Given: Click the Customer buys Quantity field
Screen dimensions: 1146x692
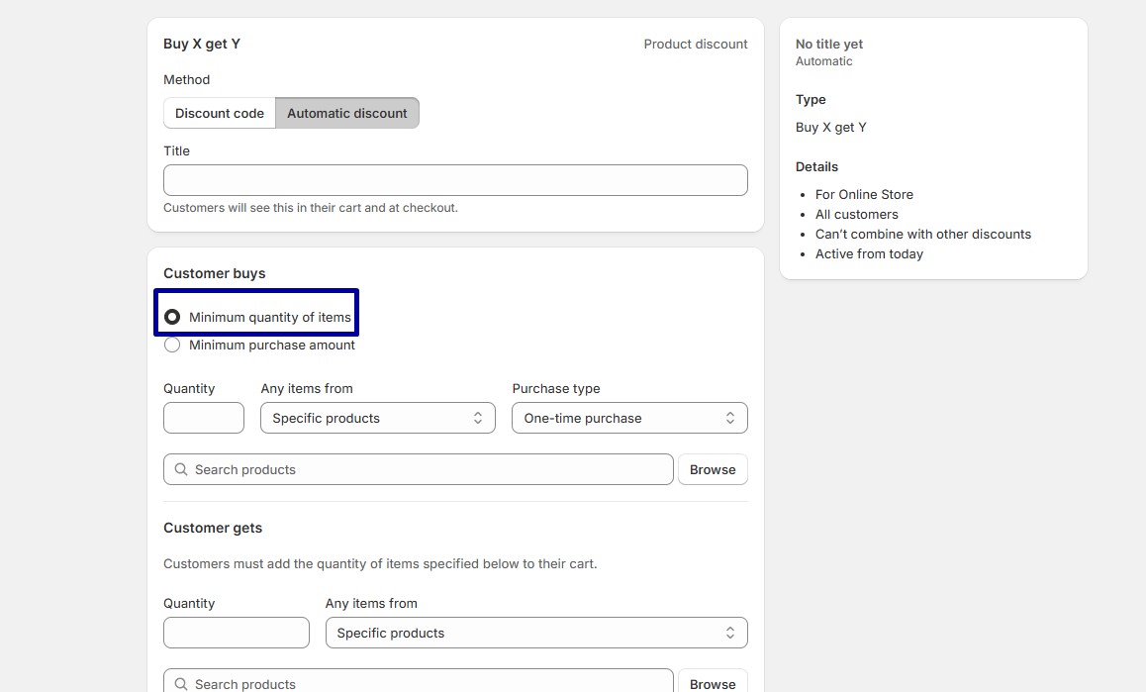Looking at the screenshot, I should pyautogui.click(x=204, y=418).
